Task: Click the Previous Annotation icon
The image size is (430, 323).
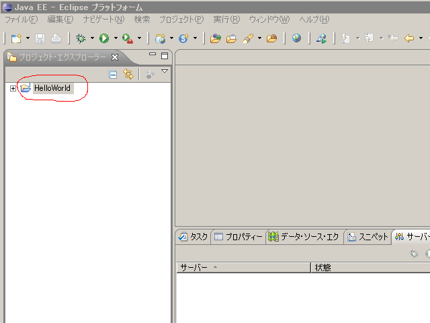Action: tap(369, 38)
